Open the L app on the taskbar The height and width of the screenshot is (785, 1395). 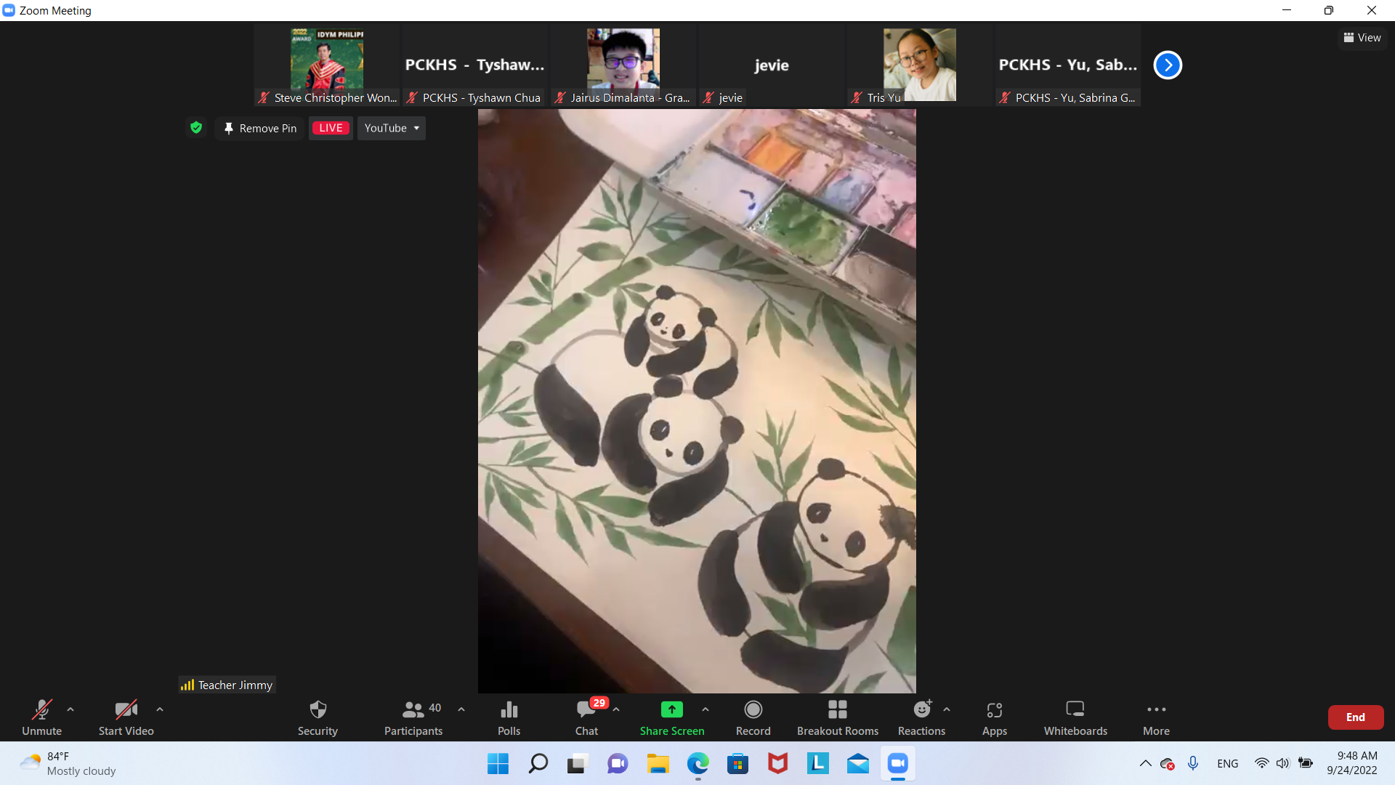pos(817,763)
